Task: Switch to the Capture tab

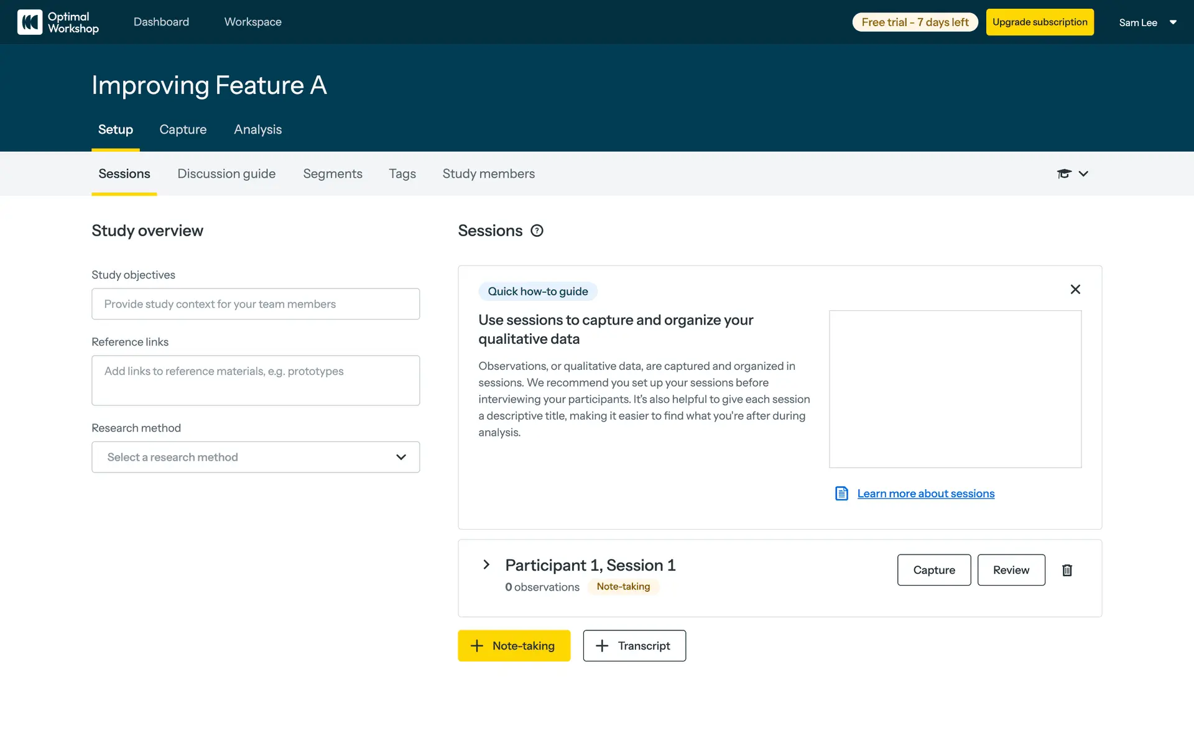Action: (x=183, y=129)
